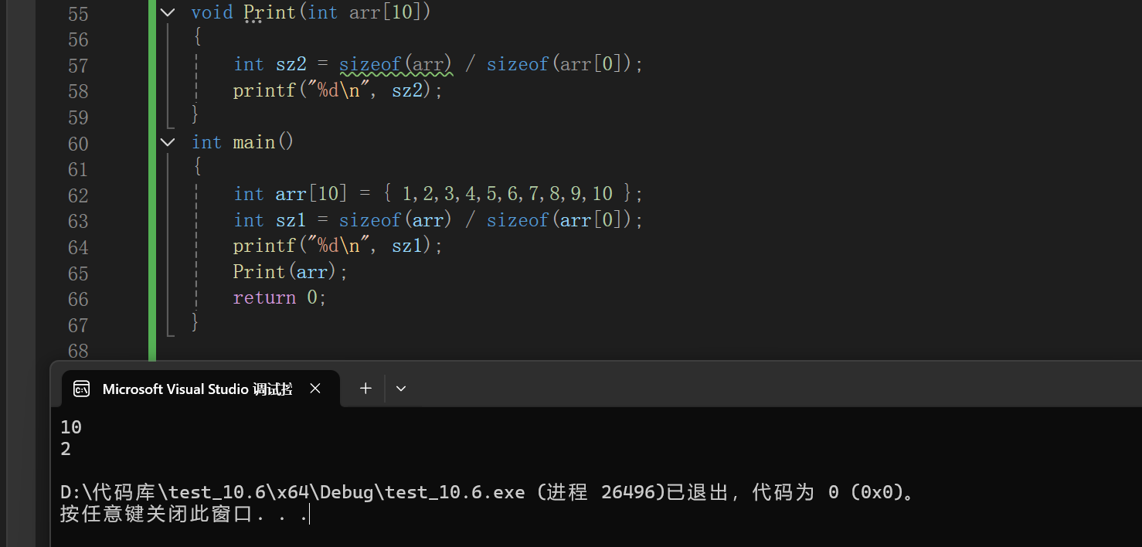Image resolution: width=1142 pixels, height=547 pixels.
Task: Add a new terminal tab
Action: point(365,389)
